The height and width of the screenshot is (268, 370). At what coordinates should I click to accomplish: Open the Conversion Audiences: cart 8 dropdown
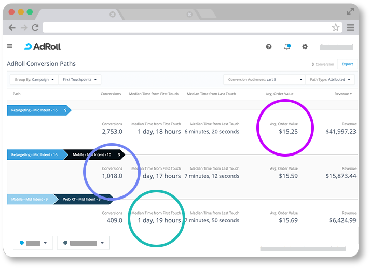(264, 80)
